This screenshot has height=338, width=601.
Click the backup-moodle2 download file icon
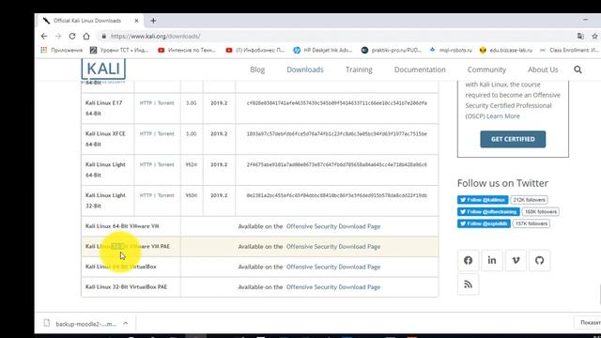(47, 323)
